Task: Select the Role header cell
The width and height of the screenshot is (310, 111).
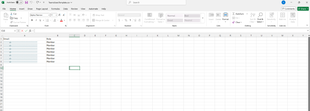Action: [58, 39]
